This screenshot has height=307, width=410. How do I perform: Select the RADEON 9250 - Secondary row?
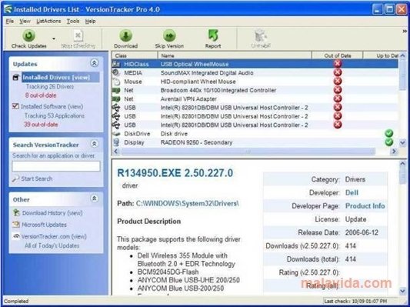pyautogui.click(x=255, y=142)
